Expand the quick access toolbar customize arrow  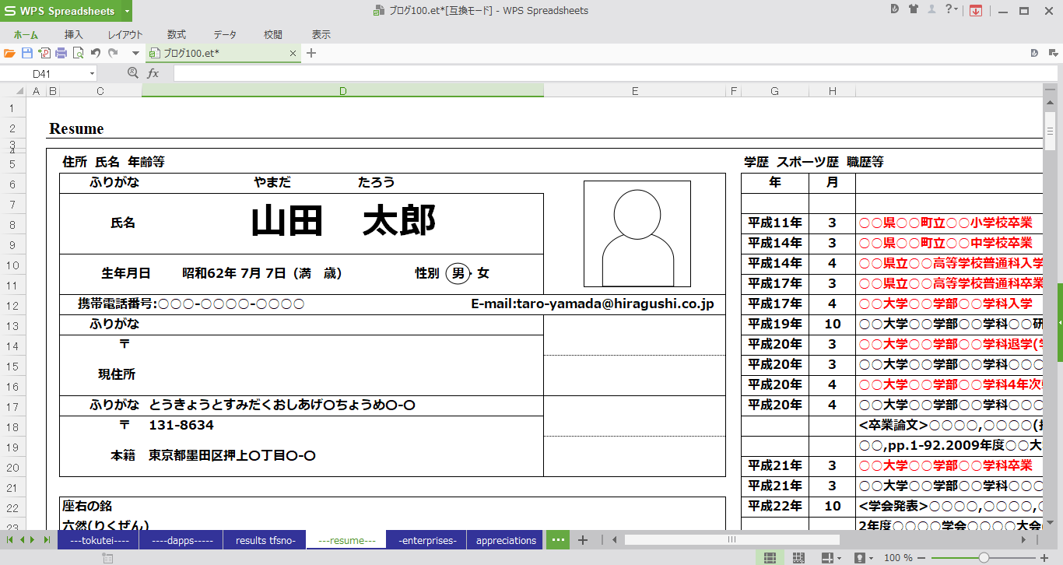pyautogui.click(x=135, y=53)
